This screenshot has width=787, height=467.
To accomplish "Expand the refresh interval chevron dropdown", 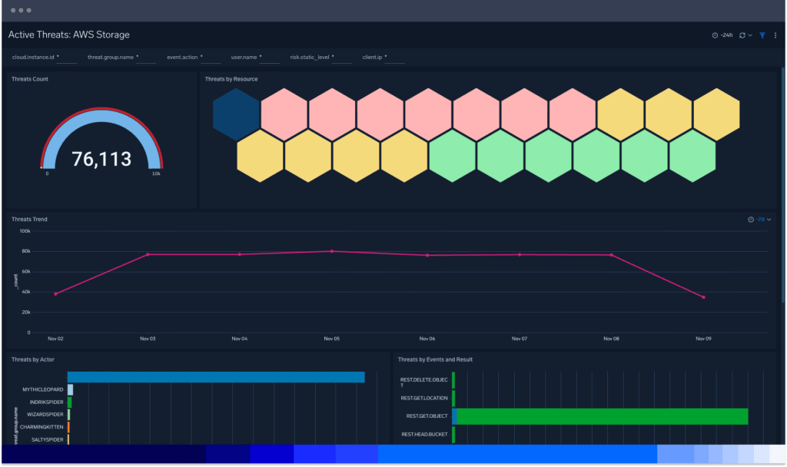I will tap(751, 35).
